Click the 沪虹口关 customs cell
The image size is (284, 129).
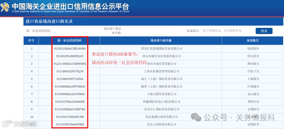point(253,71)
